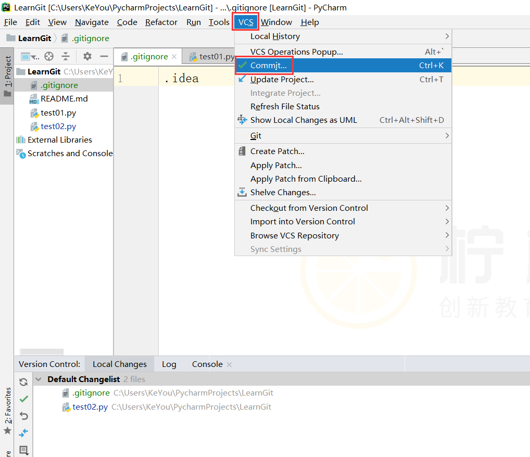Close the .gitignore editor tab
This screenshot has width=530, height=457.
tap(174, 56)
